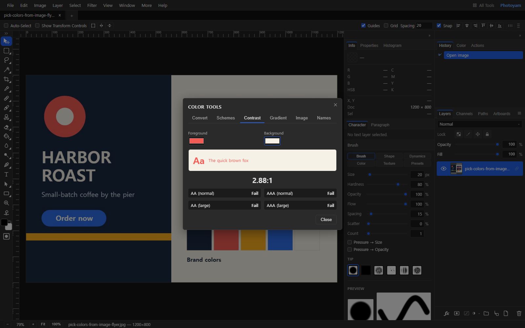Create new group folder in Layers panel

[x=486, y=314]
